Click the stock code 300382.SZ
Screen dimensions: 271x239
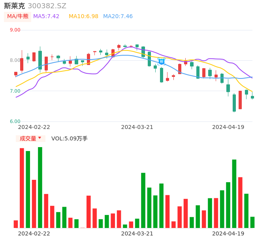pyautogui.click(x=47, y=6)
